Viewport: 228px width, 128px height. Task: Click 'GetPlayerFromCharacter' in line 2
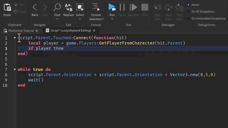click(x=127, y=43)
